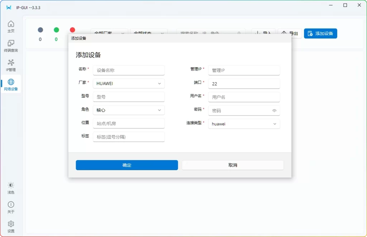Open the 全部厂家 filter dropdown

point(109,33)
